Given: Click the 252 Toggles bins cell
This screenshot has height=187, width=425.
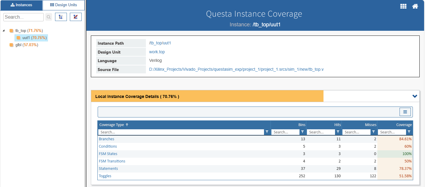Looking at the screenshot, I should pos(289,176).
